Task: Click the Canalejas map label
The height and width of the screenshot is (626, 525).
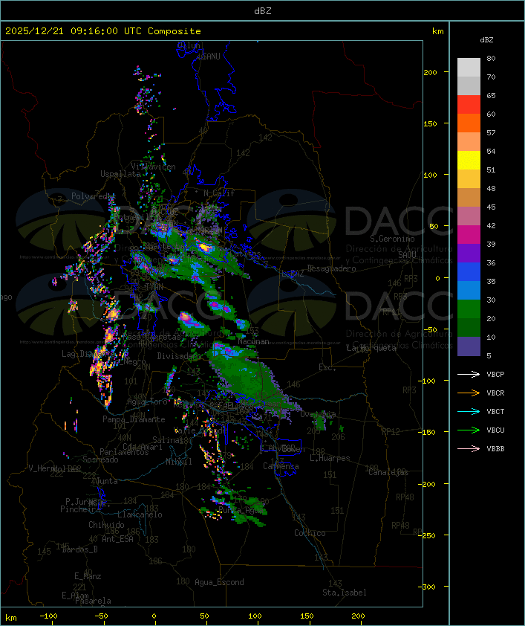Action: [388, 472]
